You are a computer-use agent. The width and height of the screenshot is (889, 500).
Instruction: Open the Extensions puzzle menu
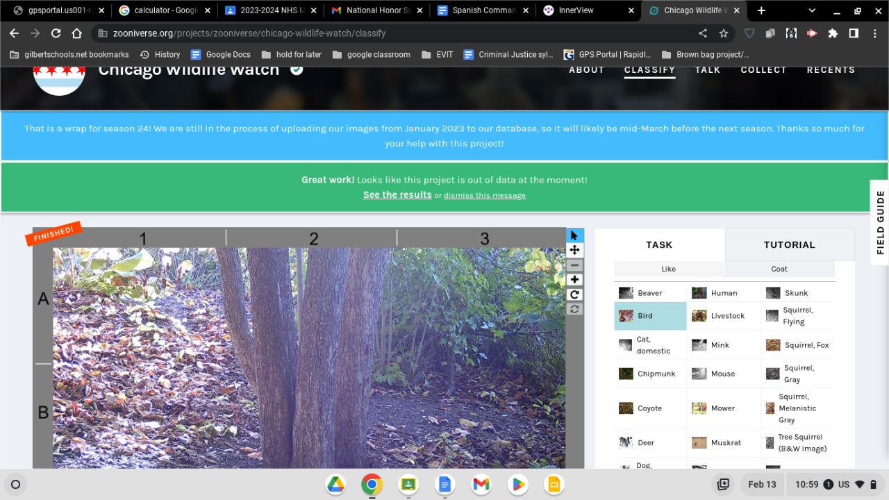833,33
